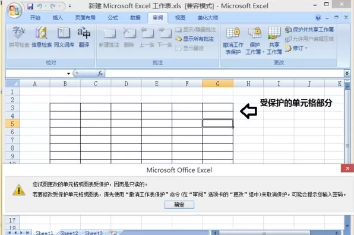Open 同义词库 thesaurus
The image size is (354, 235).
click(64, 37)
